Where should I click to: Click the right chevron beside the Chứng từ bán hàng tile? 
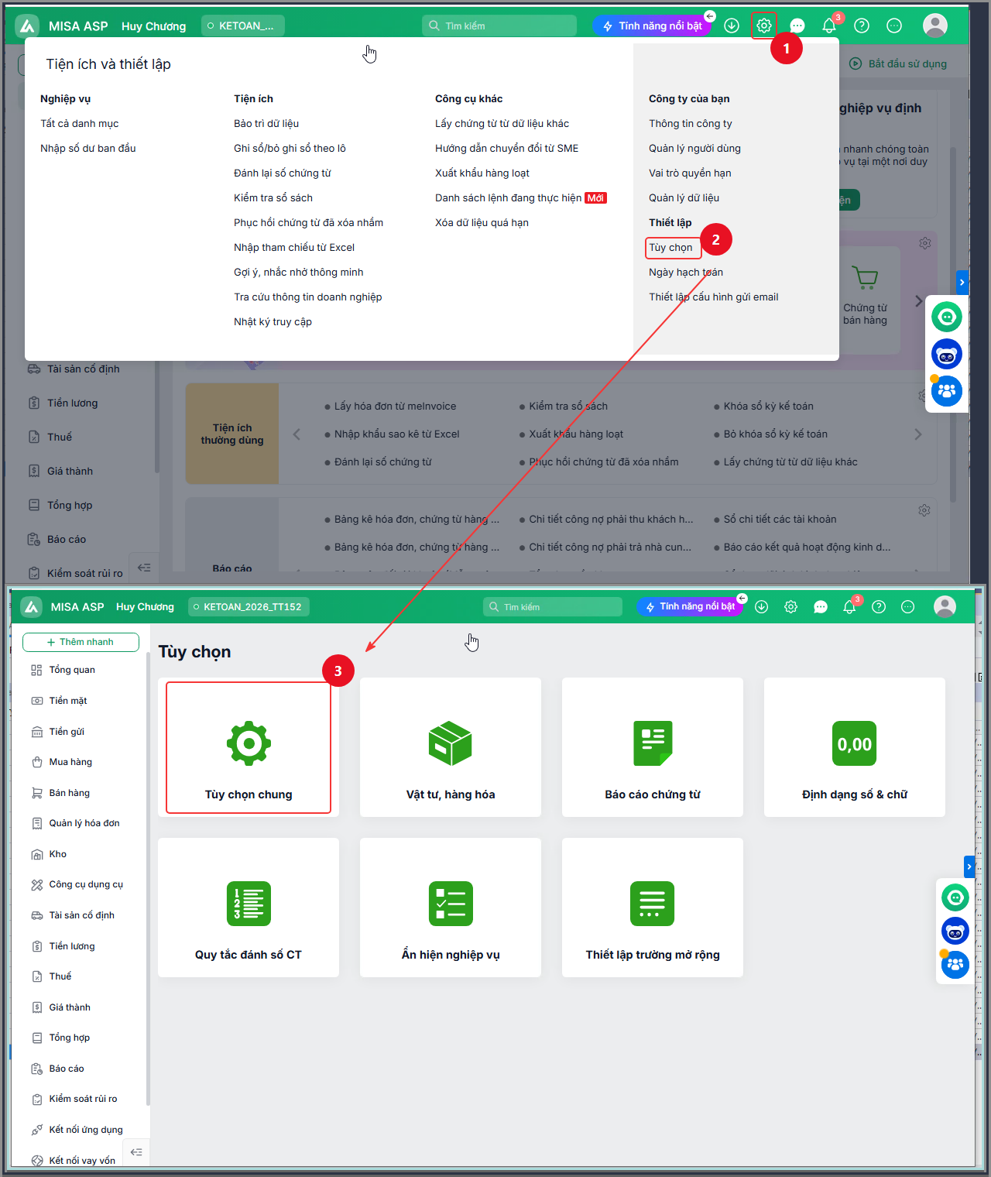click(918, 301)
